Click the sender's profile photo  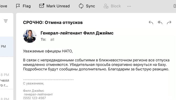pyautogui.click(x=30, y=36)
